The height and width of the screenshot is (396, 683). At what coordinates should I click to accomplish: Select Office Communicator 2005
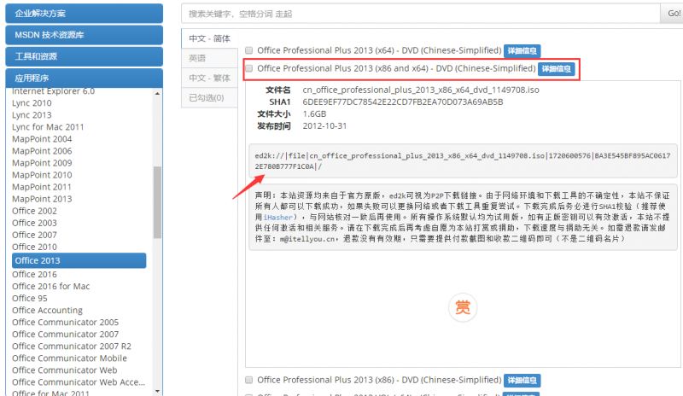(x=66, y=323)
